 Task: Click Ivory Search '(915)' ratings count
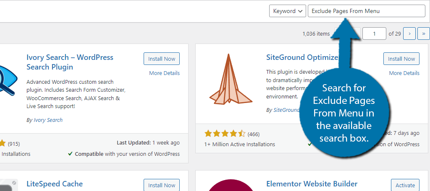[14, 144]
